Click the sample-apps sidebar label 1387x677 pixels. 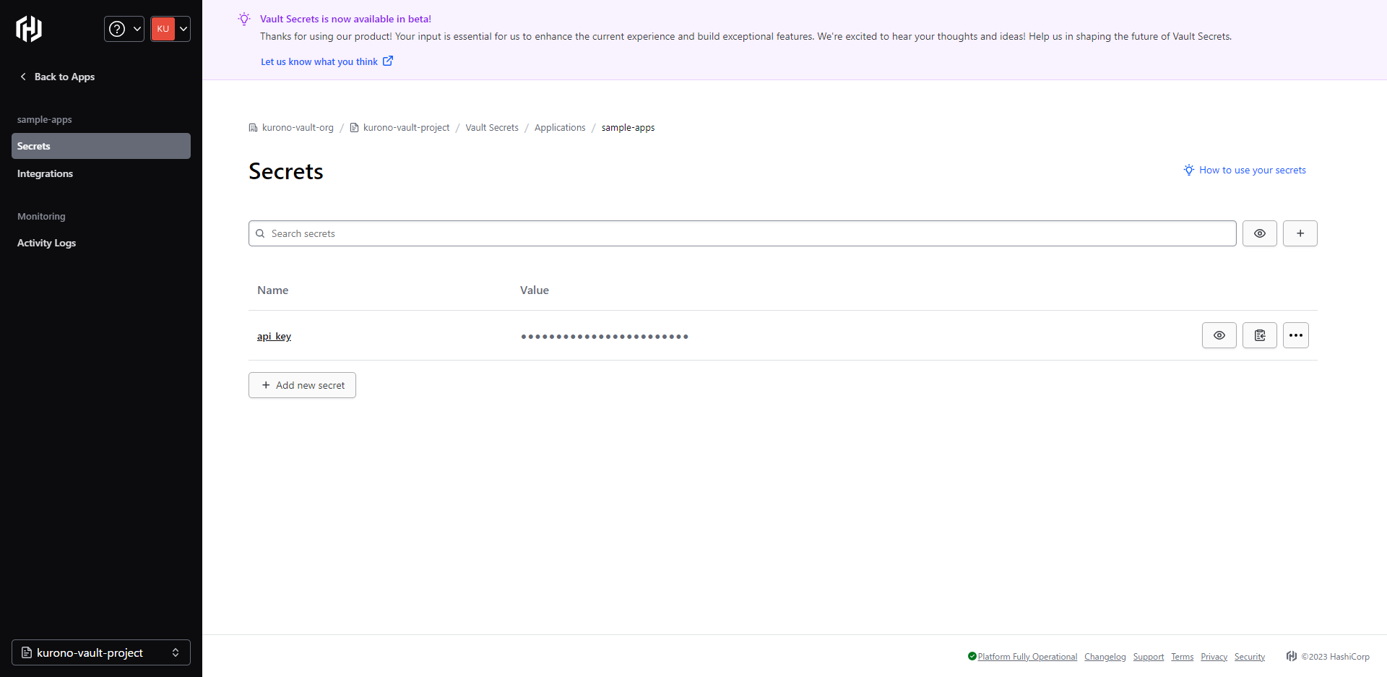45,119
